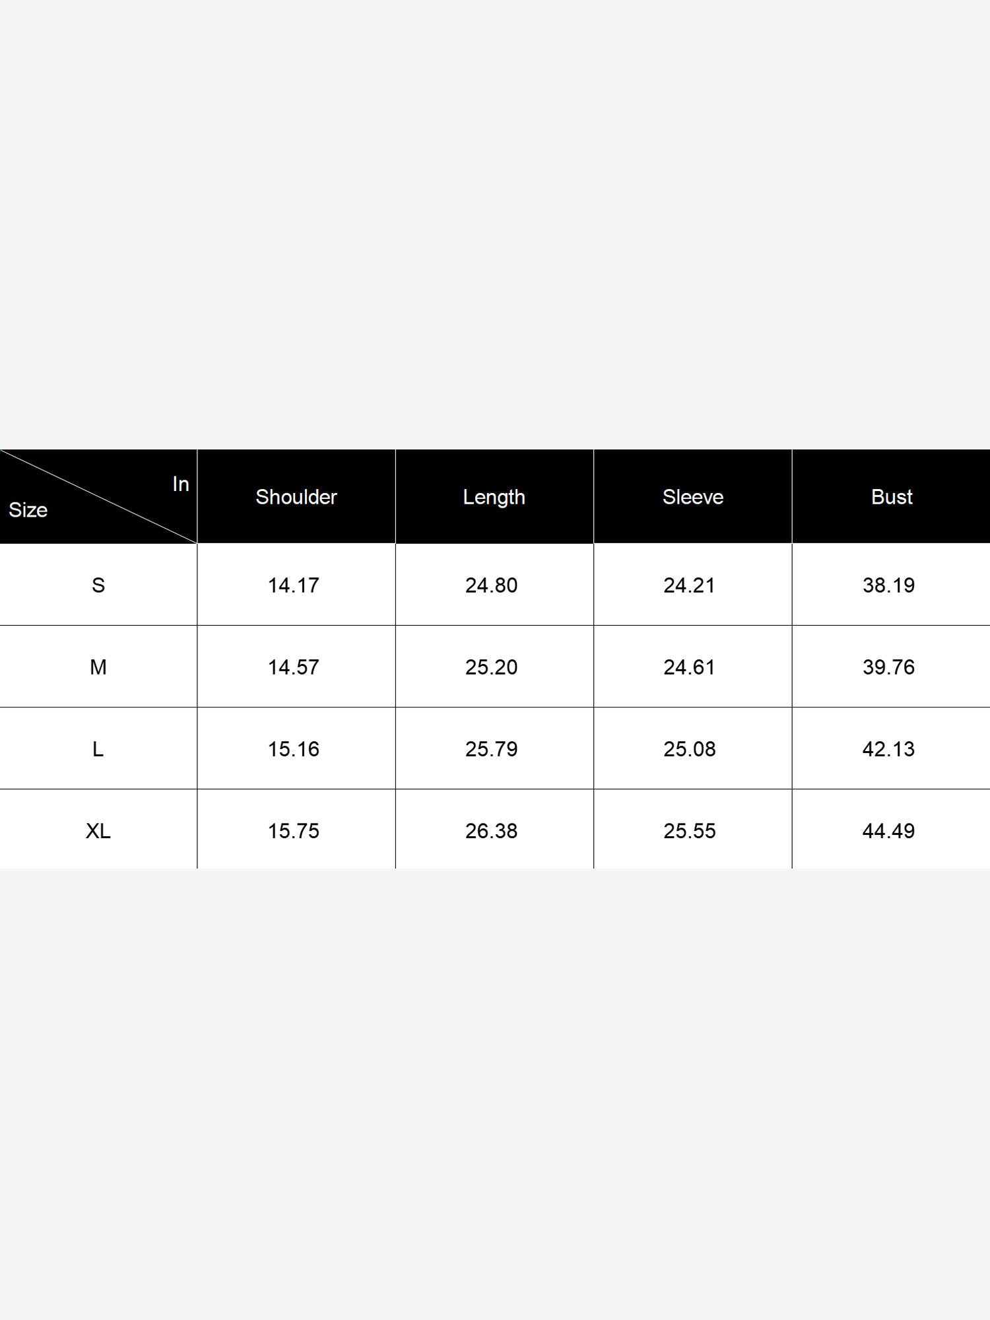
Task: Click the Bust column header
Action: [892, 497]
